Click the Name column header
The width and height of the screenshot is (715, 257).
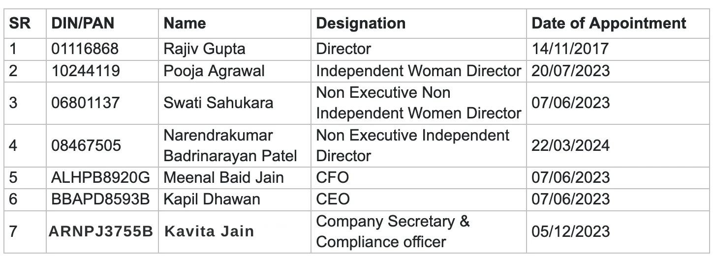(185, 23)
